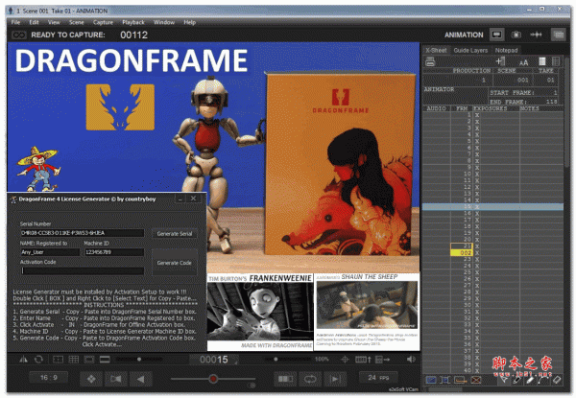The width and height of the screenshot is (576, 398).
Task: Toggle the TV-safe frame overlay icon
Action: pos(89,360)
